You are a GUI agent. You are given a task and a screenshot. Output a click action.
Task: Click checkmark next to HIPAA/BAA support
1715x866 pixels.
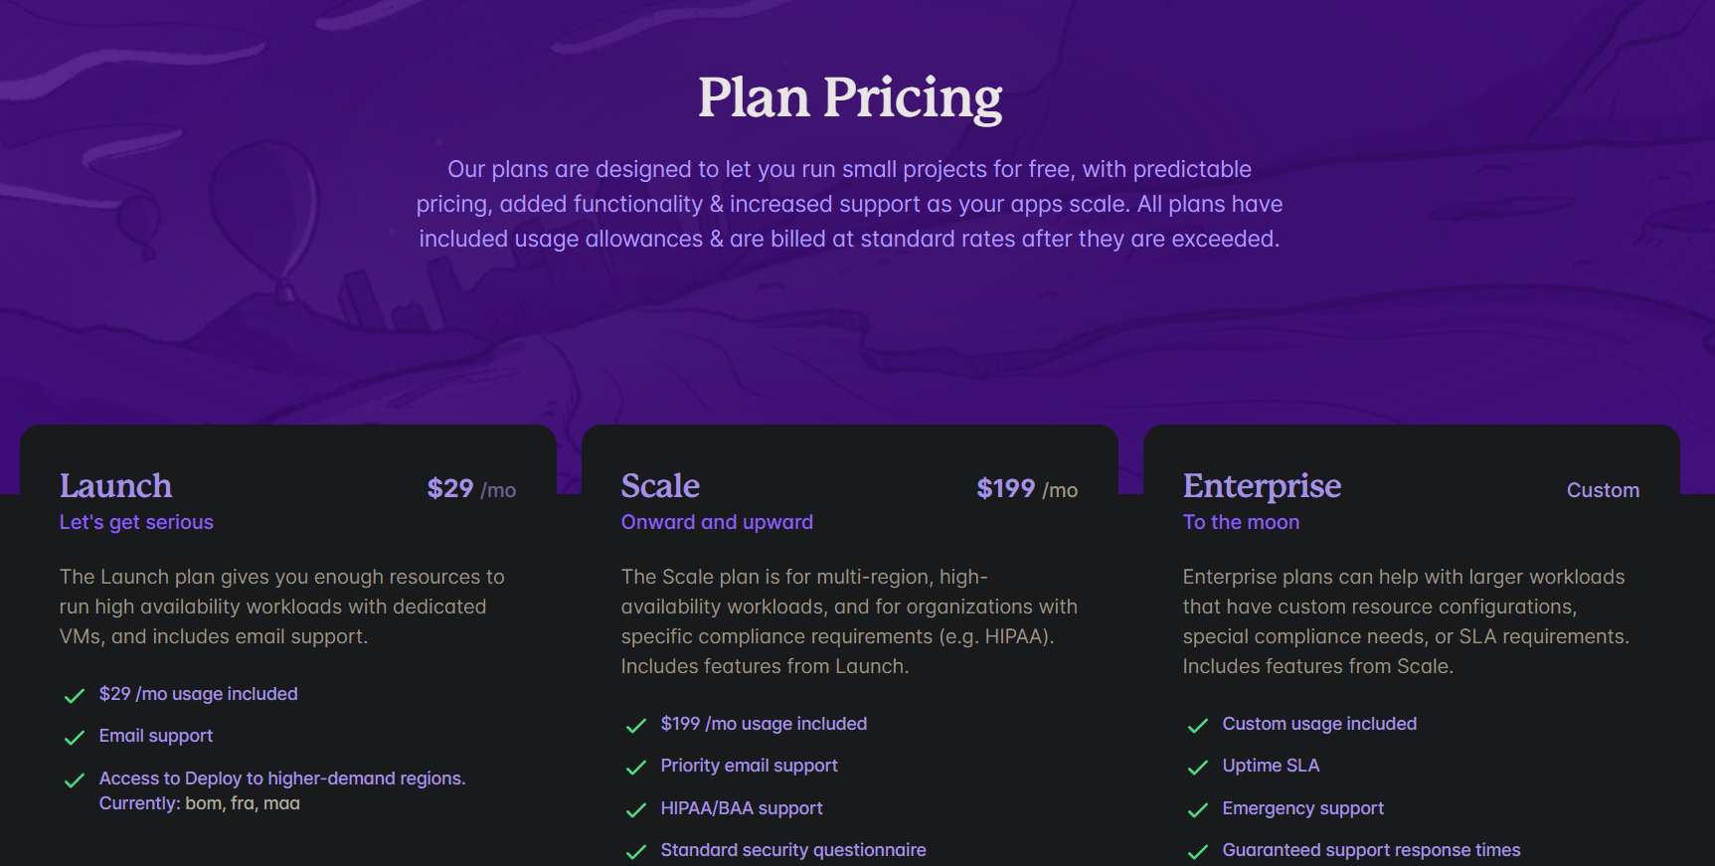point(636,810)
